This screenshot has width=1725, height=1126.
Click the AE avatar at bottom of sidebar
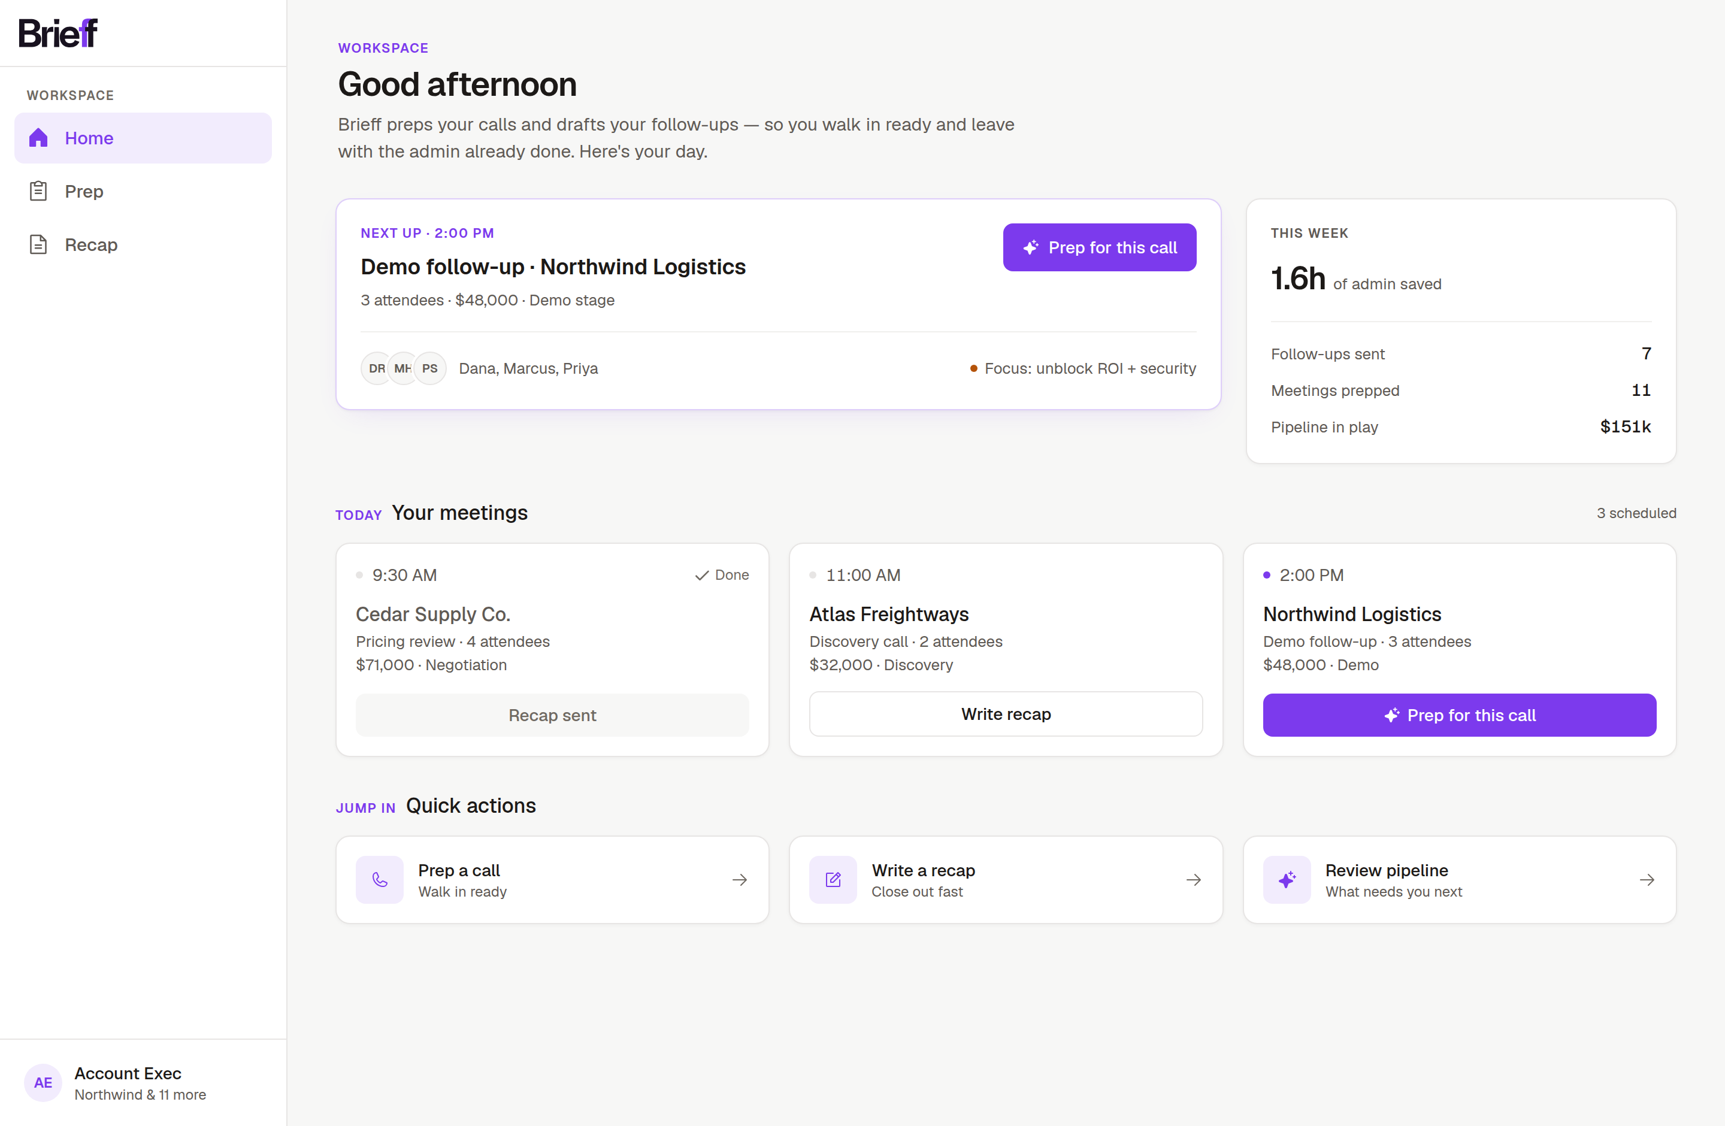point(43,1082)
